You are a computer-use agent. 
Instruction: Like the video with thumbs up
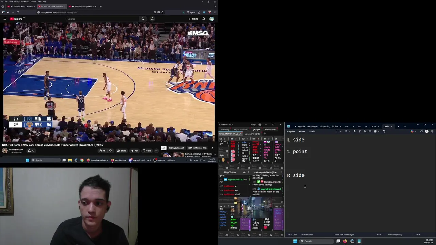pyautogui.click(x=102, y=151)
